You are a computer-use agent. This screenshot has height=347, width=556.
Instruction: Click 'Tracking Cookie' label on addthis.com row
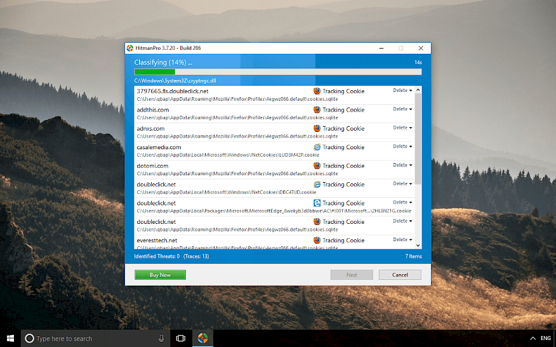[x=343, y=110]
